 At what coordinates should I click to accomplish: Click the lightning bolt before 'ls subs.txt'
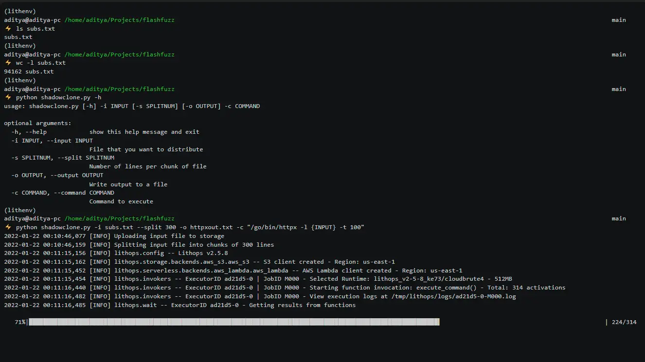pyautogui.click(x=8, y=29)
